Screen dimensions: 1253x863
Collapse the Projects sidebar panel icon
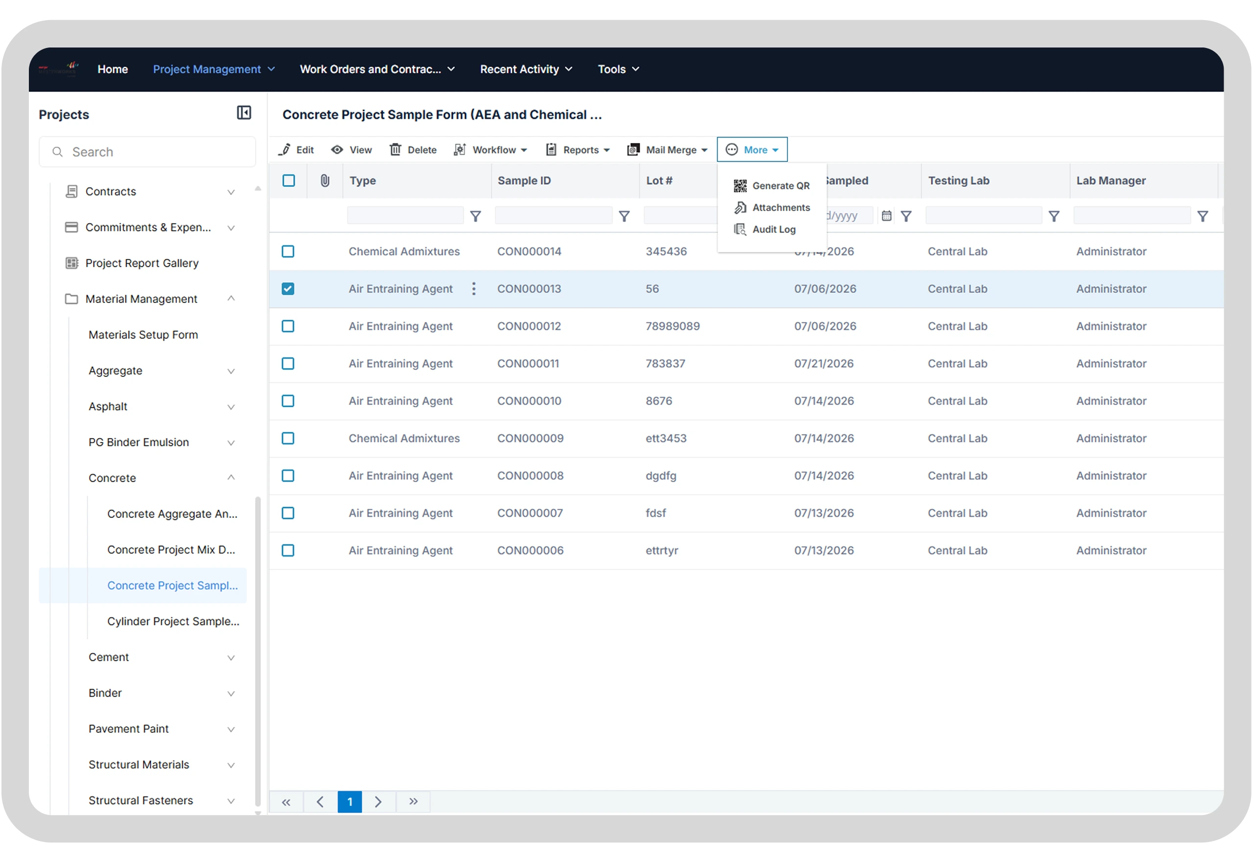click(244, 113)
